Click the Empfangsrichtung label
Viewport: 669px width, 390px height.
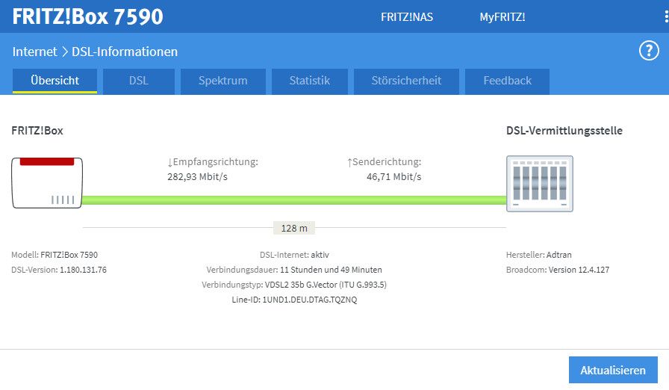(213, 161)
